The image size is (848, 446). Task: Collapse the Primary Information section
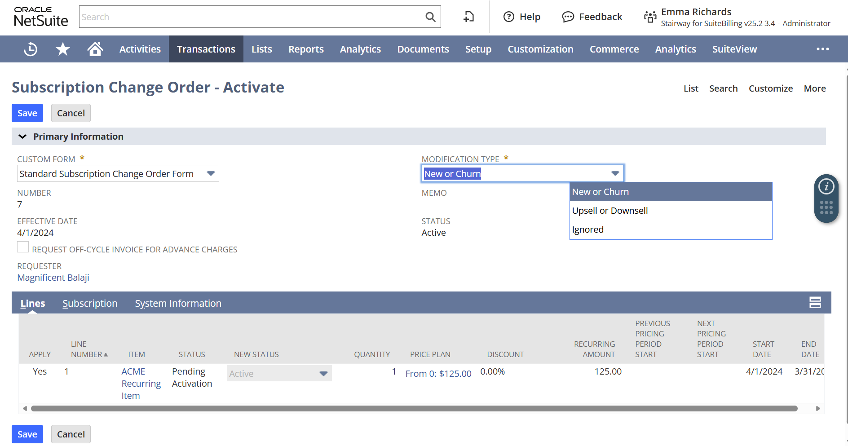pyautogui.click(x=22, y=137)
